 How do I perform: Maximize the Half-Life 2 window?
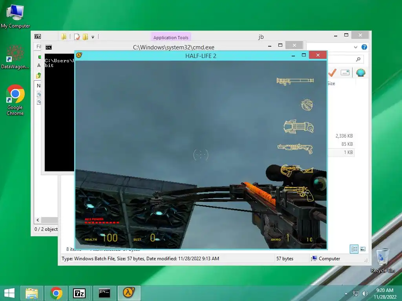pos(304,55)
